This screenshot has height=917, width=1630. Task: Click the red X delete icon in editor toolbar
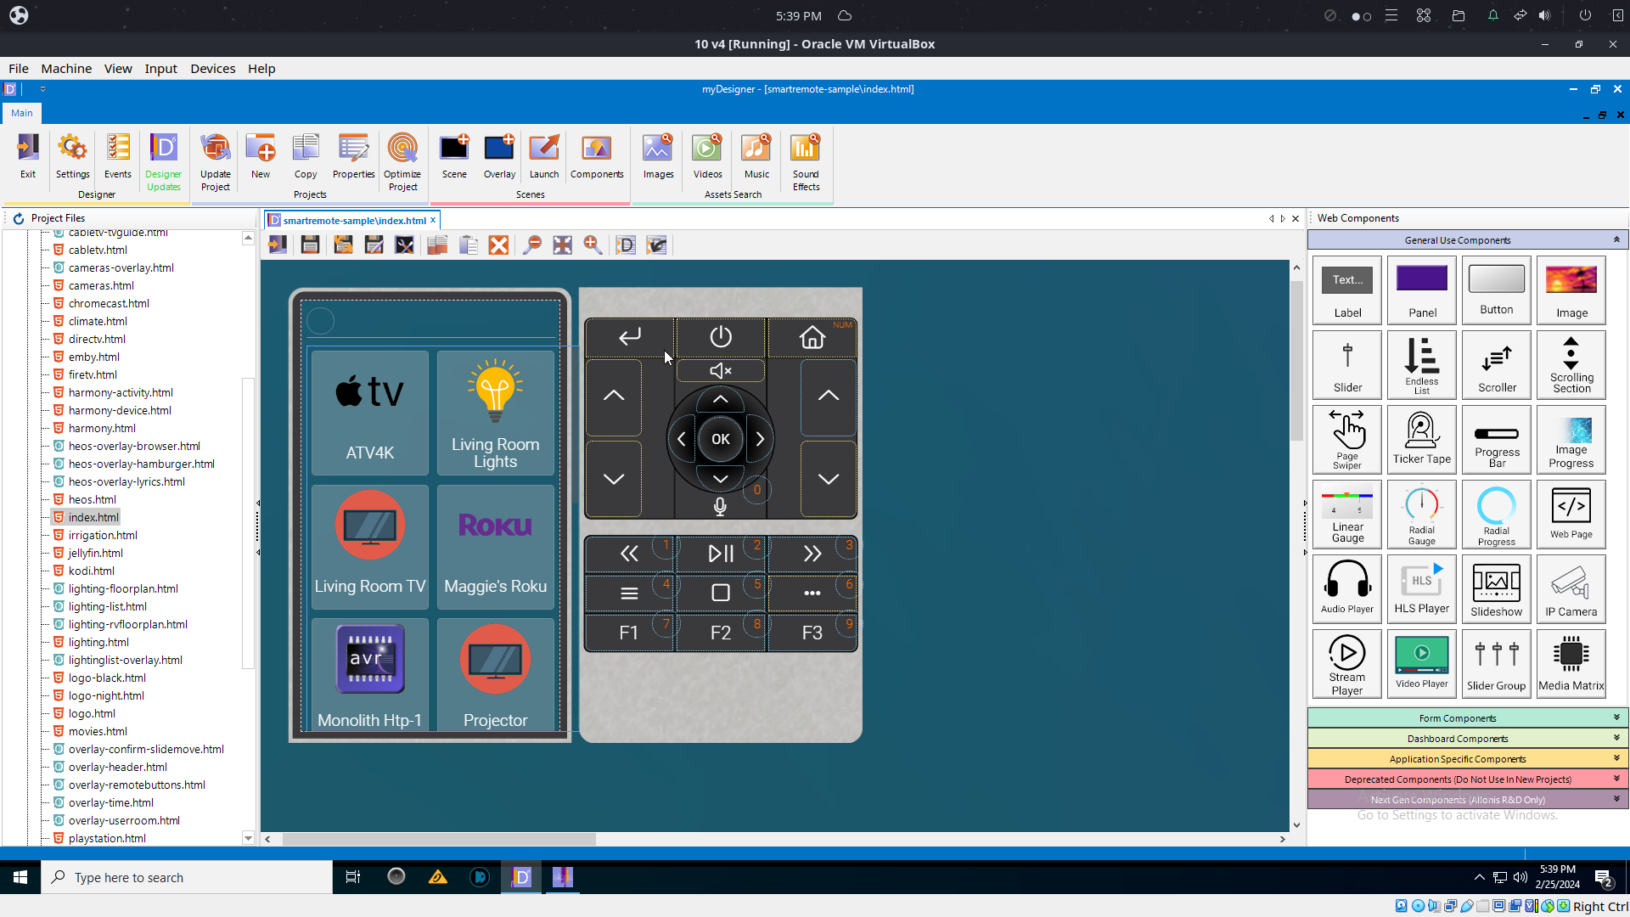(499, 245)
